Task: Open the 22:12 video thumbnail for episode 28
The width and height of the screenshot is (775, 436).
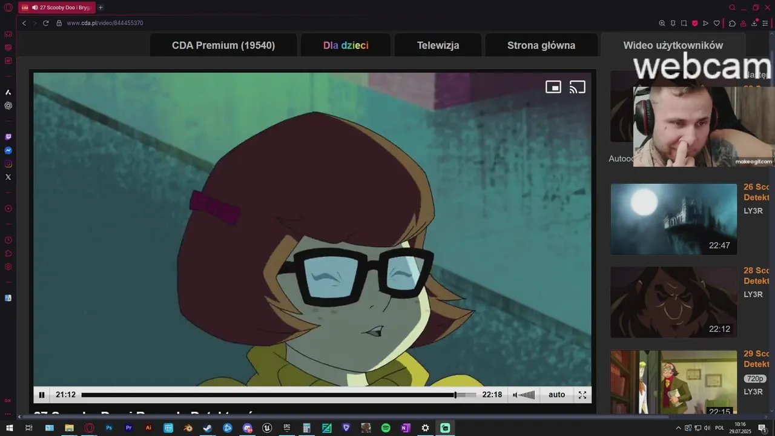Action: coord(674,302)
